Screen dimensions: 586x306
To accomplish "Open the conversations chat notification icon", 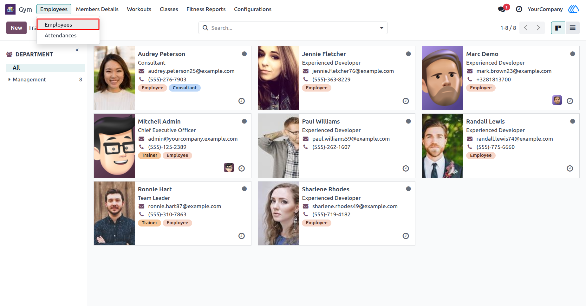I will click(x=502, y=9).
